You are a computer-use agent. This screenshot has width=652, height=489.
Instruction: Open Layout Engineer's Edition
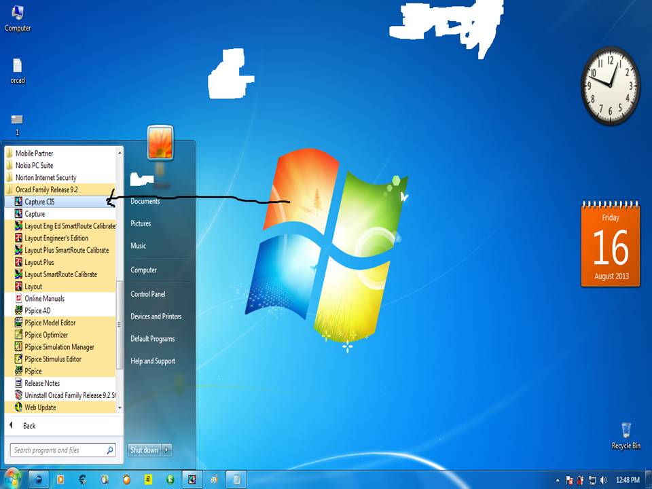[x=60, y=238]
